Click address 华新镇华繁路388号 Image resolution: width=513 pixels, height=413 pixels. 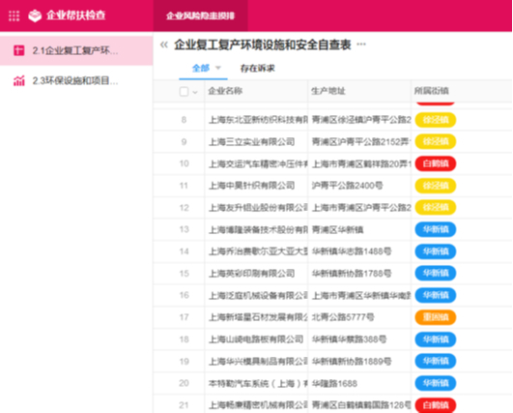coord(350,339)
